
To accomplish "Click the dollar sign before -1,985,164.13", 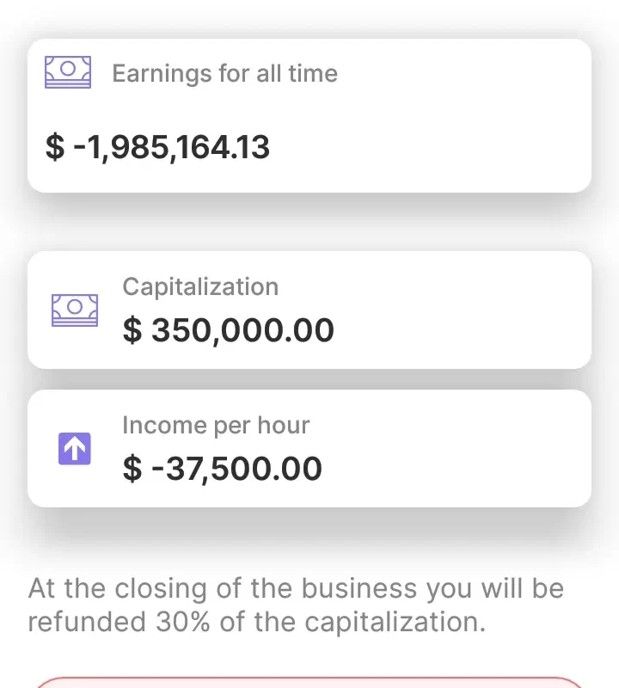I will [54, 147].
